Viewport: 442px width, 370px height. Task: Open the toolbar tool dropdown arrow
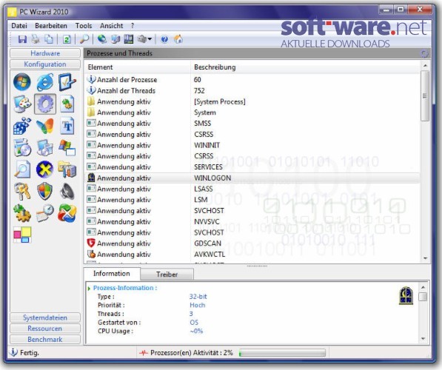(150, 39)
